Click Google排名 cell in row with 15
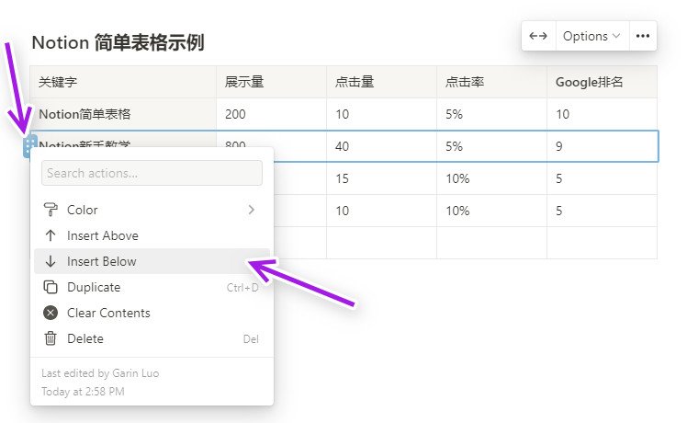This screenshot has width=687, height=423. 603,178
